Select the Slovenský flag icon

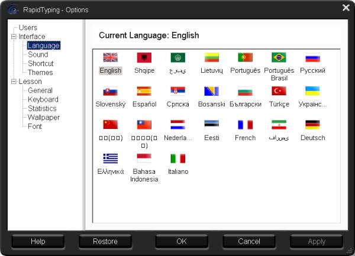(111, 91)
